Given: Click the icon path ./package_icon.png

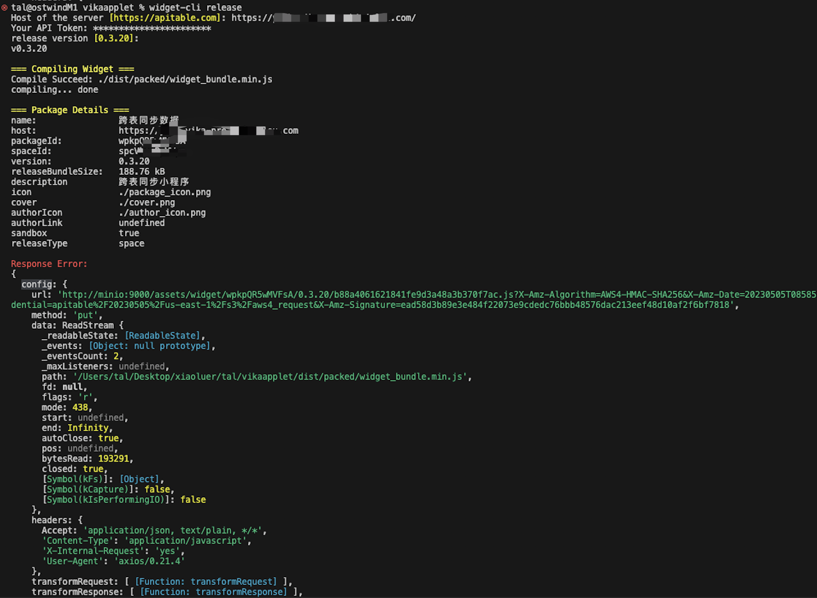Looking at the screenshot, I should pyautogui.click(x=165, y=192).
